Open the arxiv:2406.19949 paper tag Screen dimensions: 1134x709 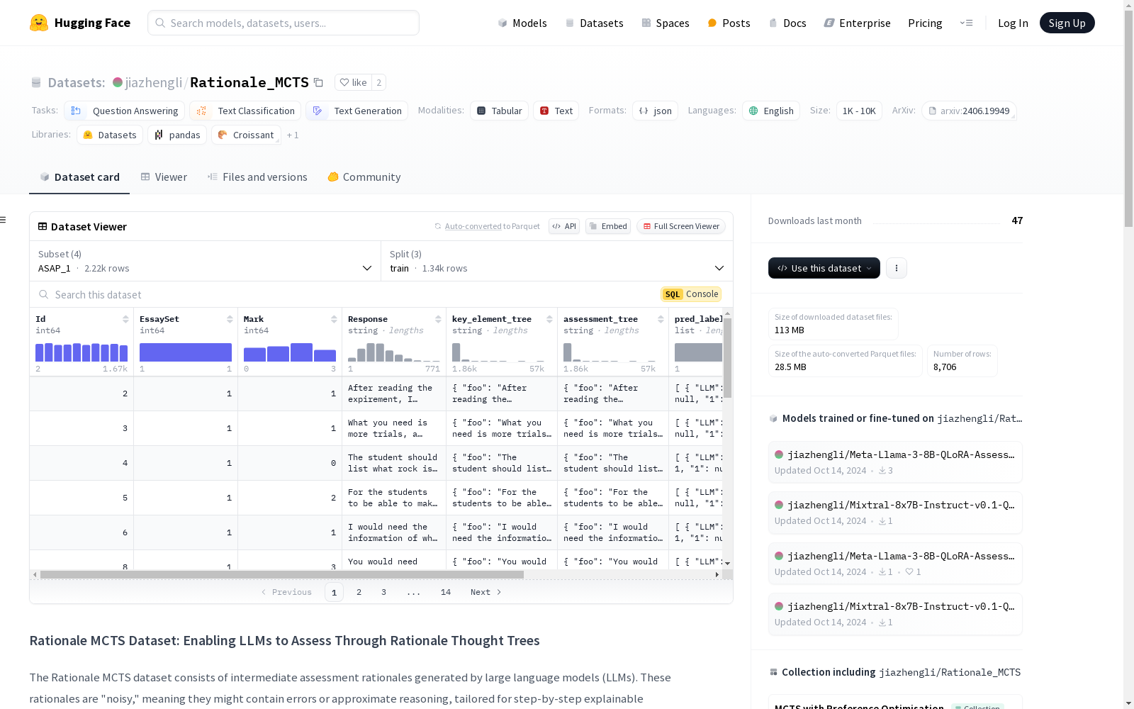[969, 111]
